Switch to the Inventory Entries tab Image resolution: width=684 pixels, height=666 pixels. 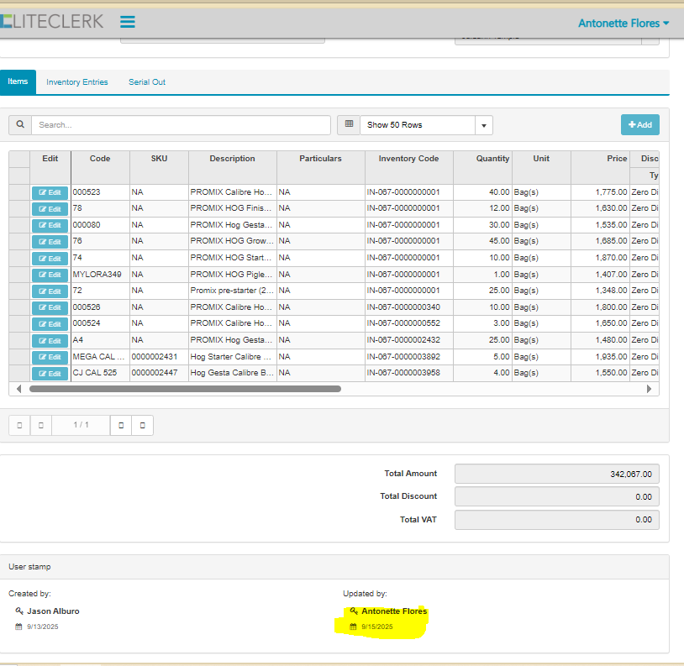pyautogui.click(x=77, y=82)
